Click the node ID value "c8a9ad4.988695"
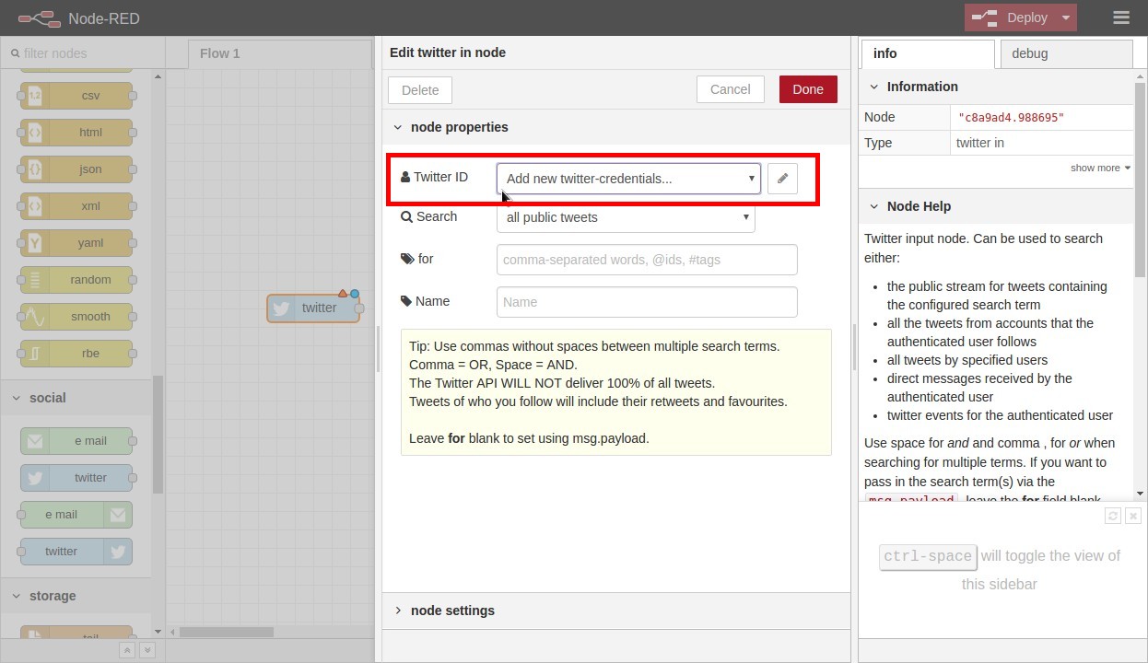The width and height of the screenshot is (1148, 663). (1011, 118)
